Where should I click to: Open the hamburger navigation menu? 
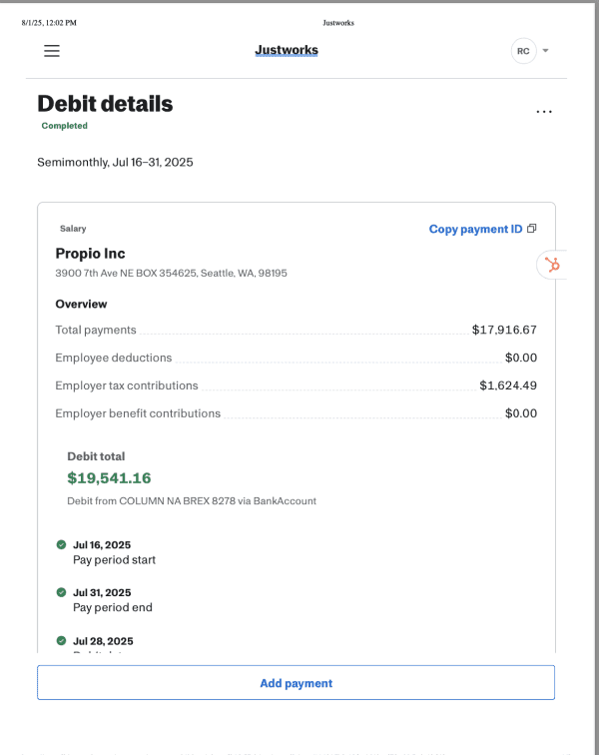[52, 51]
